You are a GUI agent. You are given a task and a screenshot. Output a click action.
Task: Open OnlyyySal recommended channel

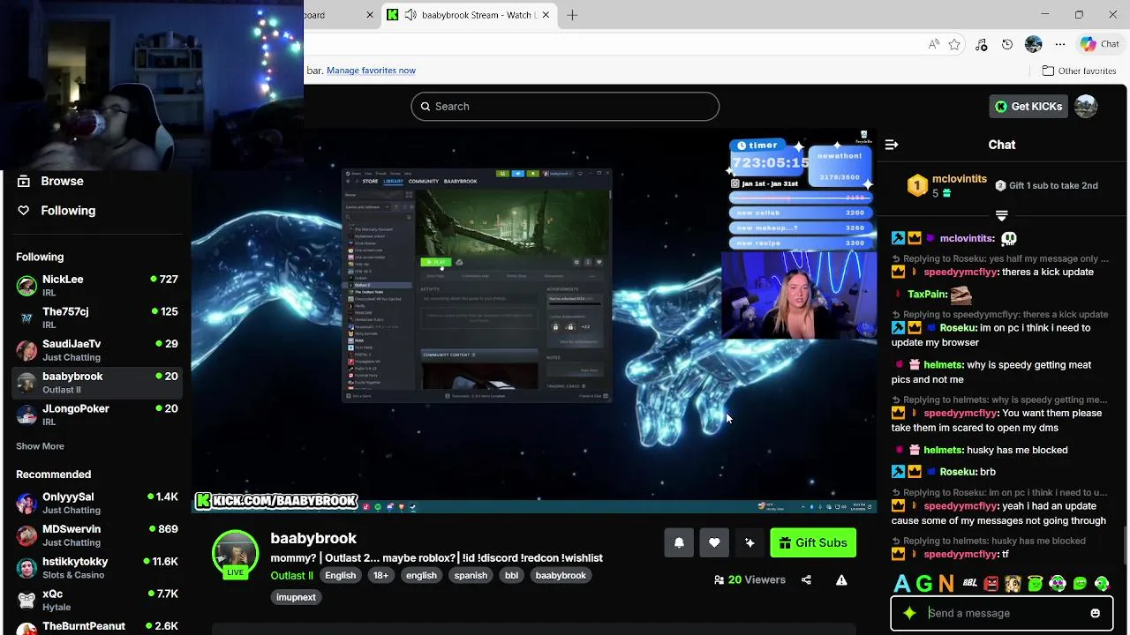pyautogui.click(x=97, y=504)
